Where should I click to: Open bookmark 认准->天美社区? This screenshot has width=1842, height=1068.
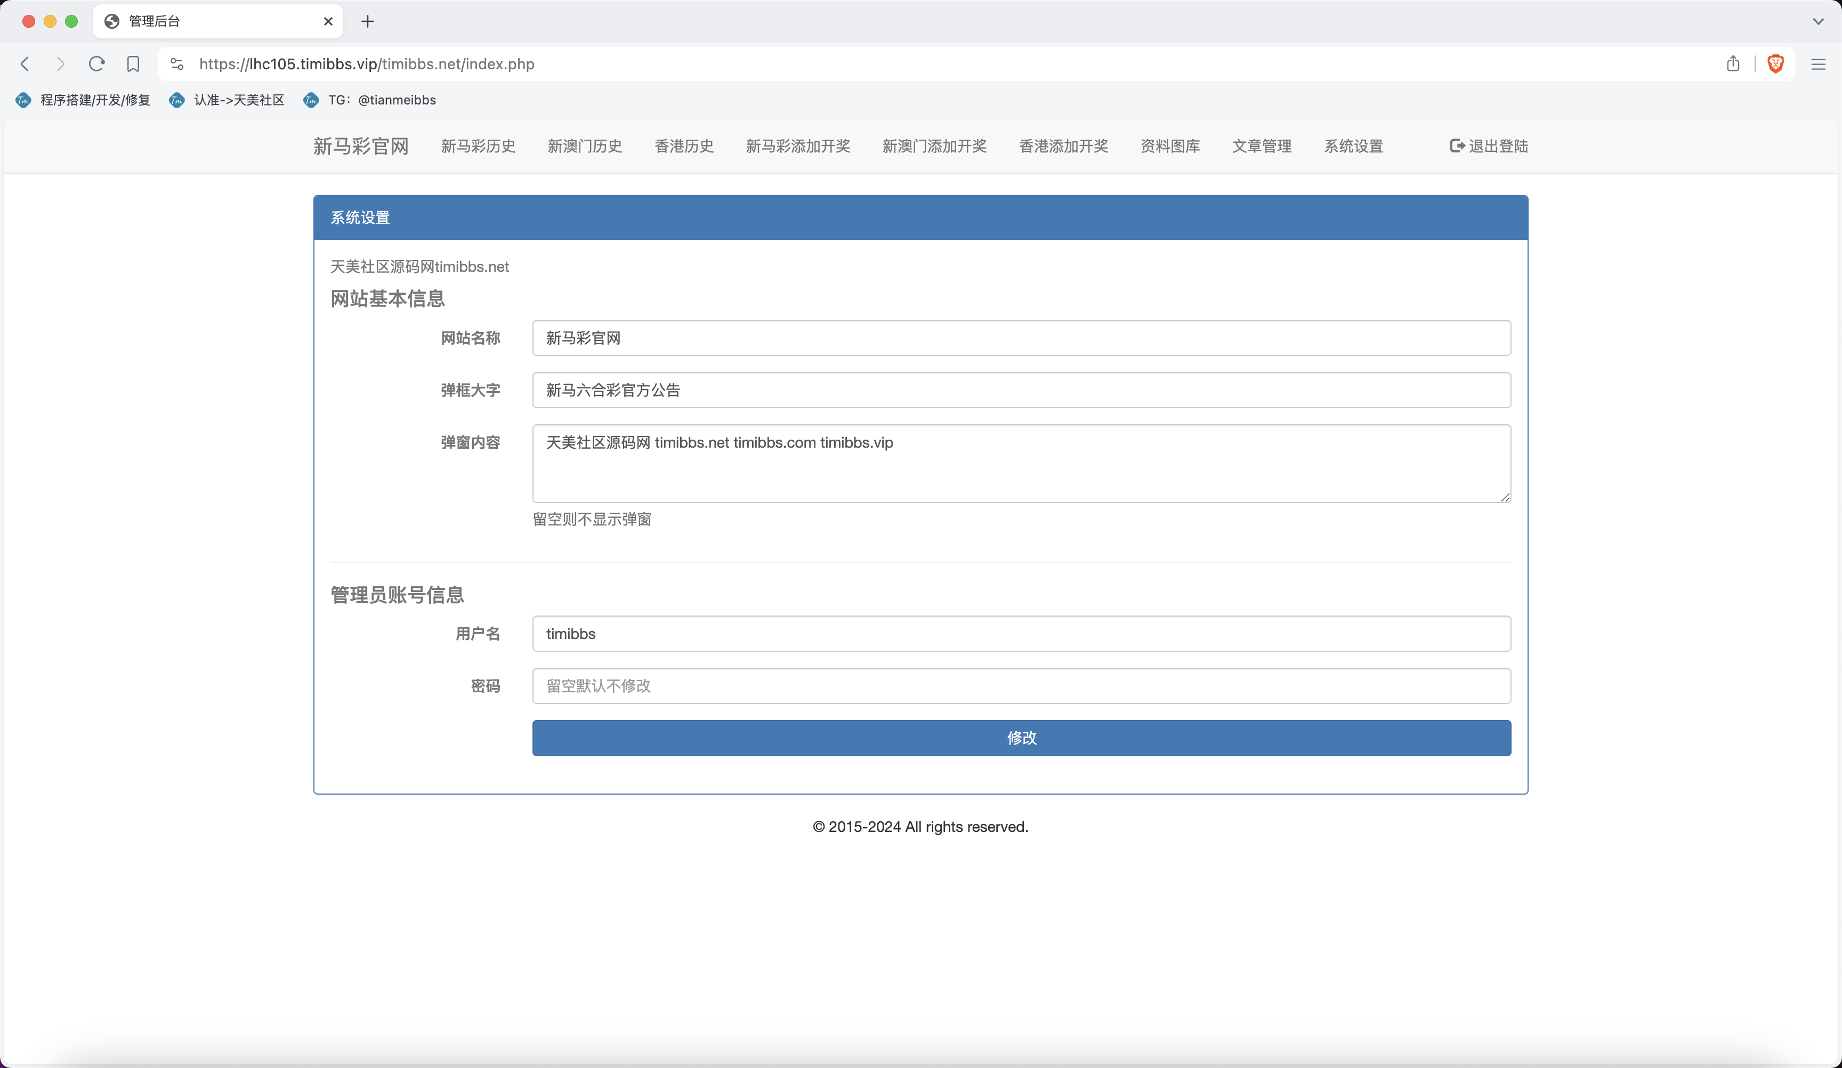click(227, 100)
